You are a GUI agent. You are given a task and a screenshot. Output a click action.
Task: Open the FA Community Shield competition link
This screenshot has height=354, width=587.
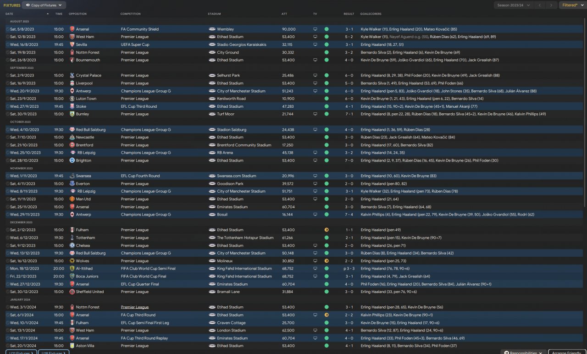(140, 29)
